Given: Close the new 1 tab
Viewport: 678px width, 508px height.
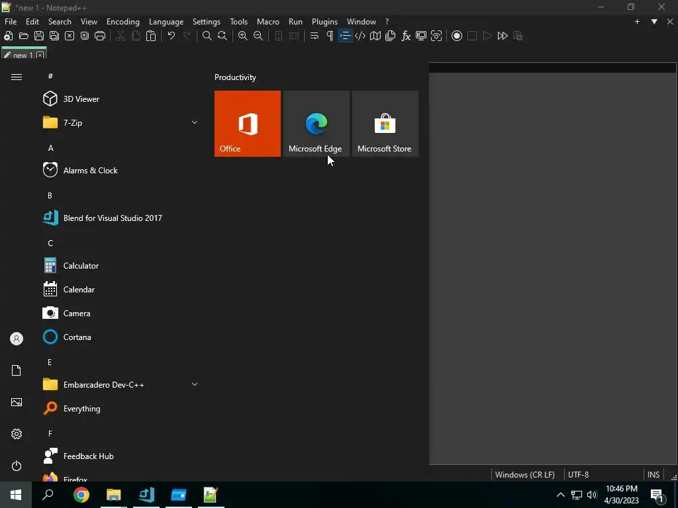Looking at the screenshot, I should pos(40,56).
